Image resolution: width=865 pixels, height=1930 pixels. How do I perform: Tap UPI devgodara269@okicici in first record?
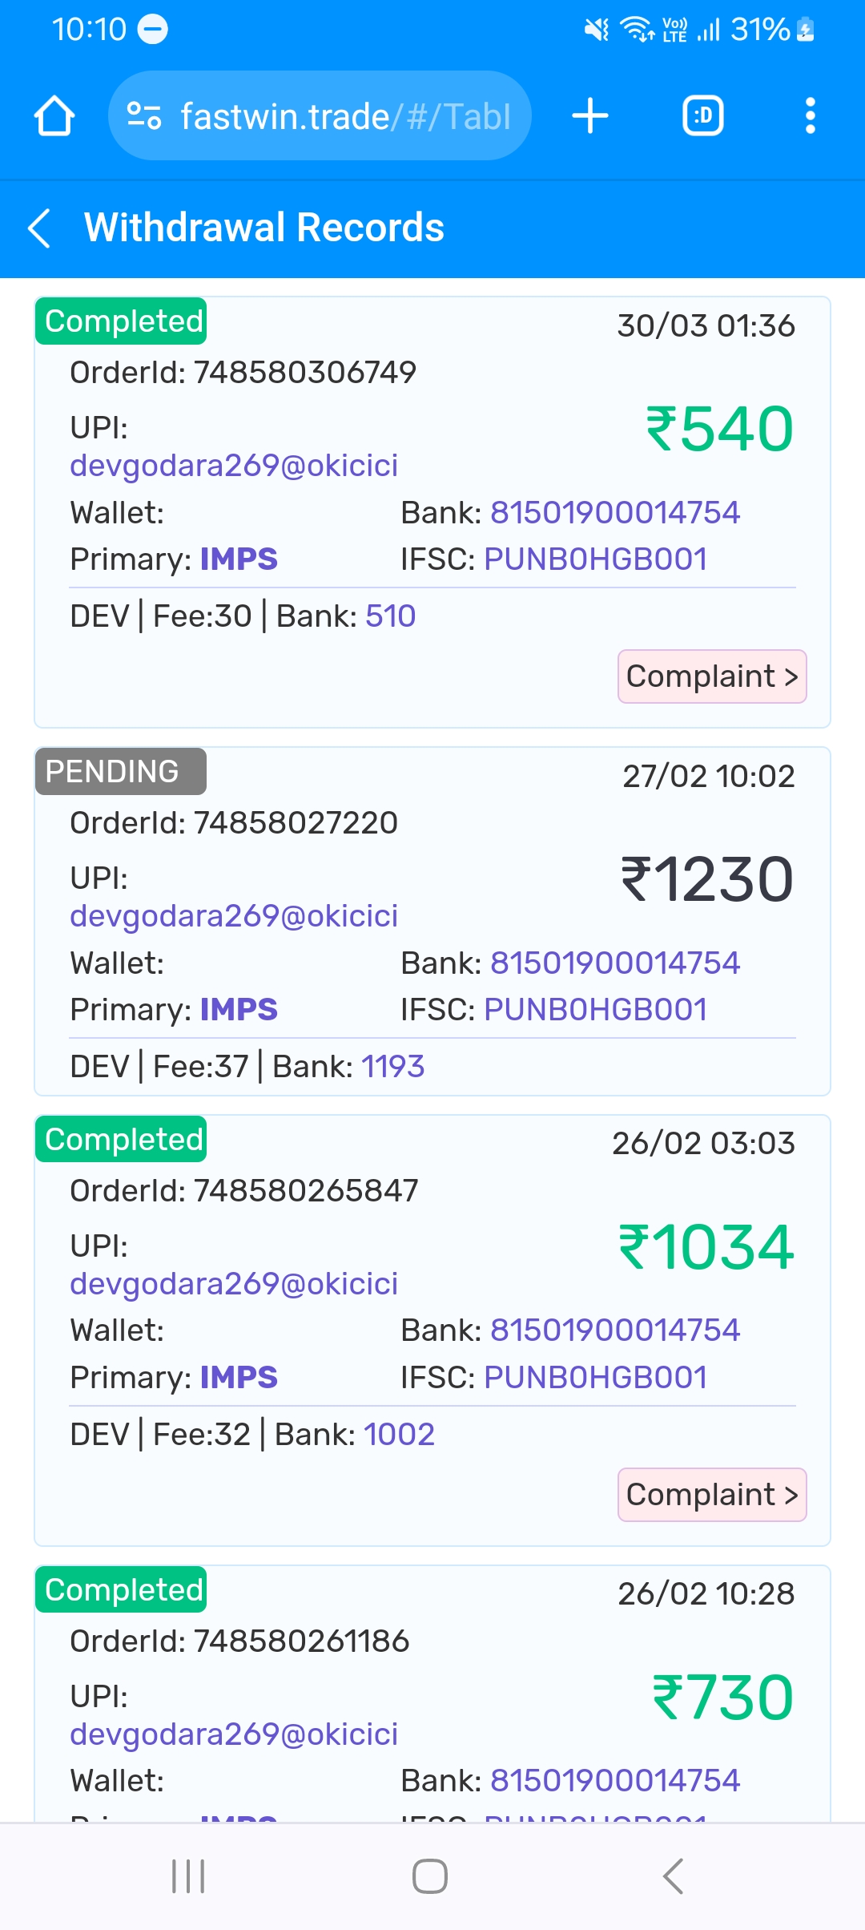(x=234, y=466)
